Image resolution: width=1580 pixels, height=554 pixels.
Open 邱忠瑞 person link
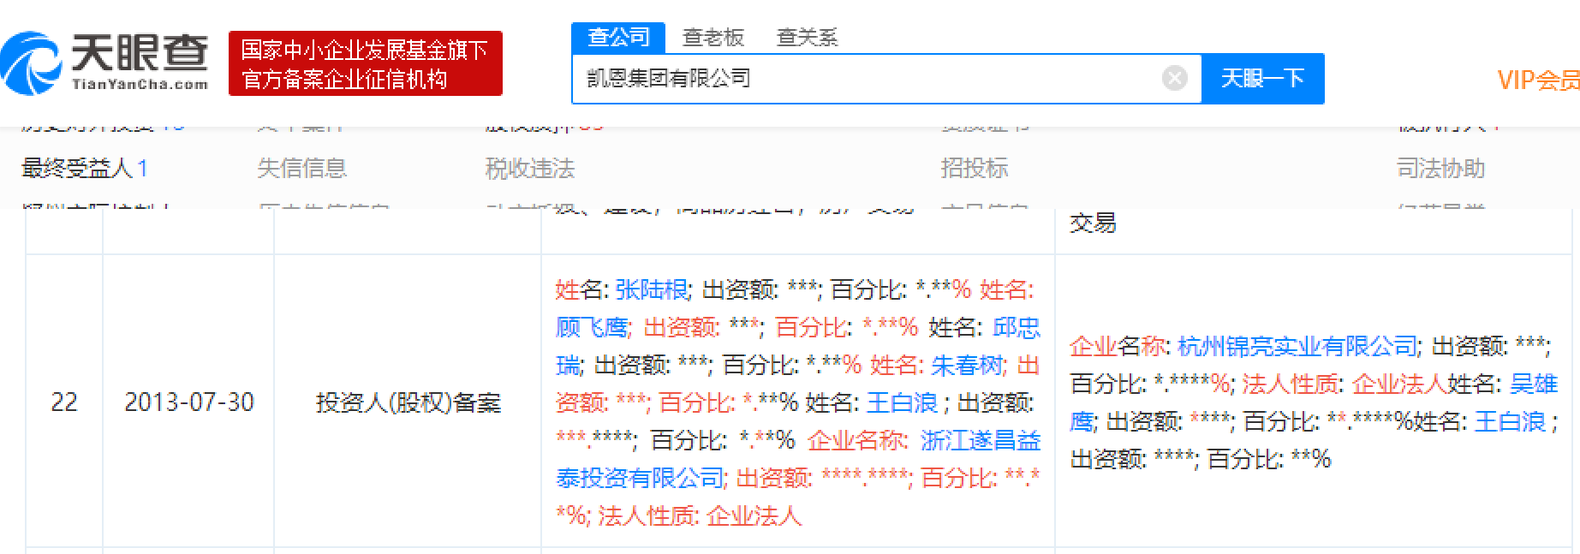[1017, 328]
